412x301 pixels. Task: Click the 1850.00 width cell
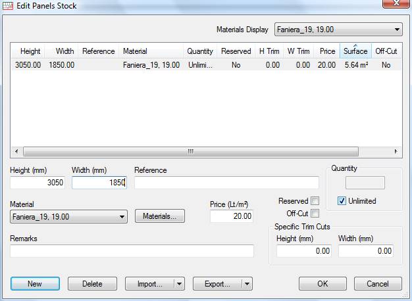click(x=61, y=65)
